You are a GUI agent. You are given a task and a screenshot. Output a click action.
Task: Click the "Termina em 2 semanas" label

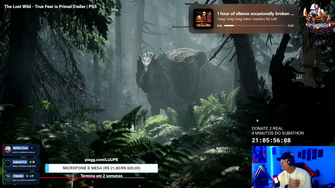point(102,176)
